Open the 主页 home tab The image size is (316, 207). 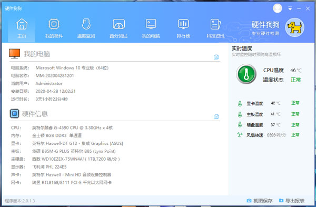22,28
